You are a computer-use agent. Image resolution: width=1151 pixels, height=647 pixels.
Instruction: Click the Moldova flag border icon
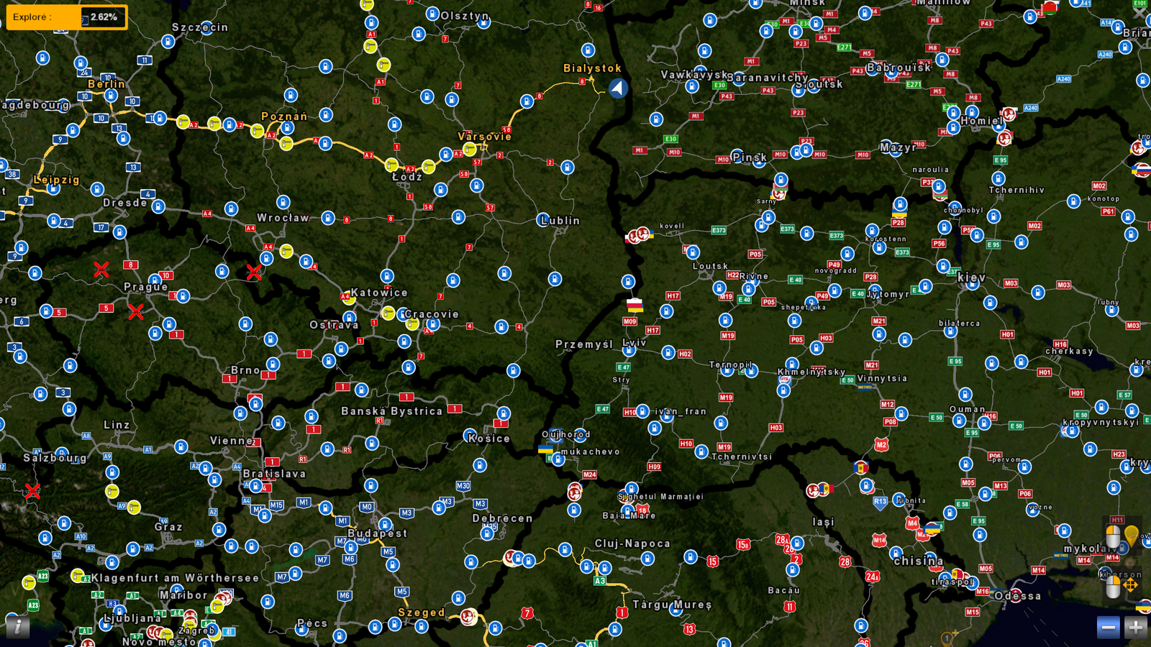pyautogui.click(x=861, y=467)
